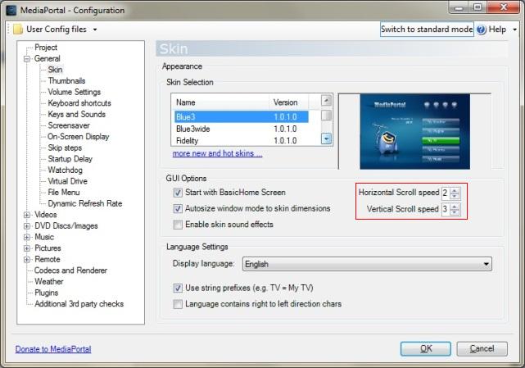The image size is (525, 368).
Task: Increase Horizontal Scroll speed with up arrow
Action: click(x=455, y=190)
